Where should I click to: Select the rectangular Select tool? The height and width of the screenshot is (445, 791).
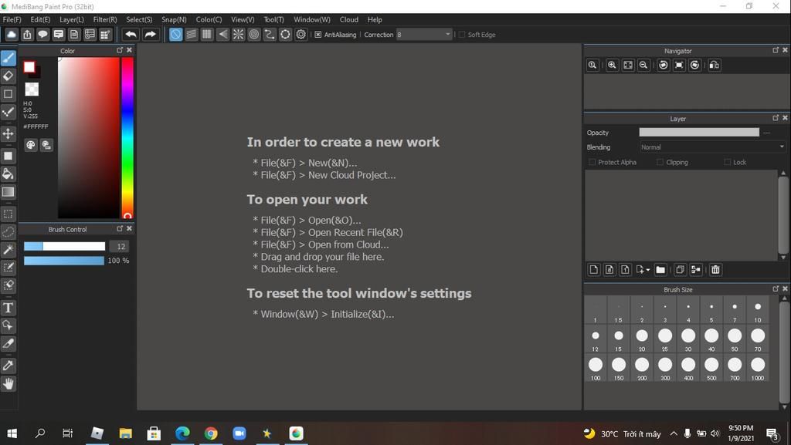pos(8,214)
